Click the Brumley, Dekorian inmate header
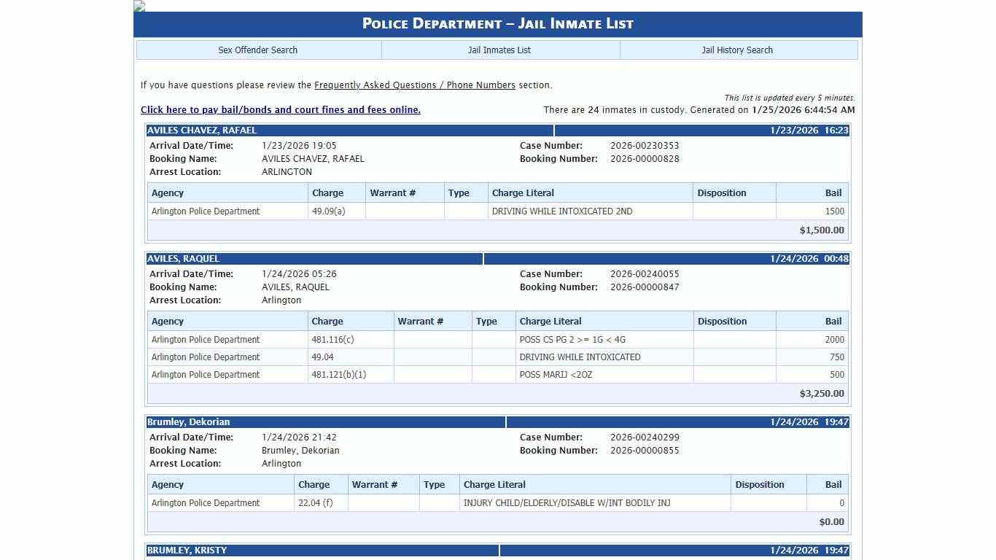This screenshot has width=996, height=560. [188, 422]
